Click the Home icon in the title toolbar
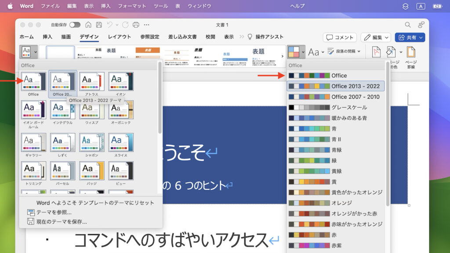This screenshot has width=450, height=253. click(x=88, y=25)
